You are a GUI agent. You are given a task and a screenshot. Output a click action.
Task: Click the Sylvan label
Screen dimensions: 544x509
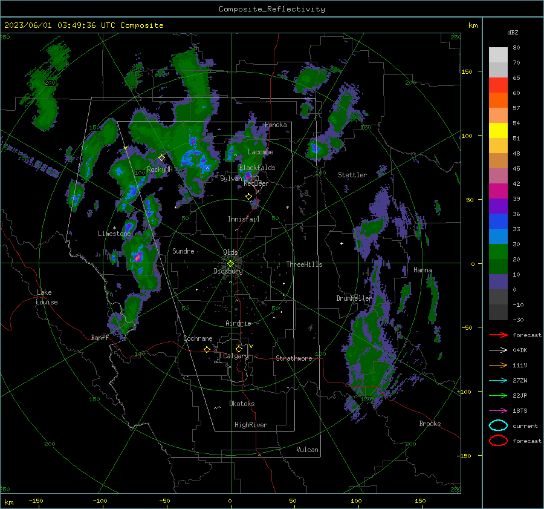coord(231,179)
